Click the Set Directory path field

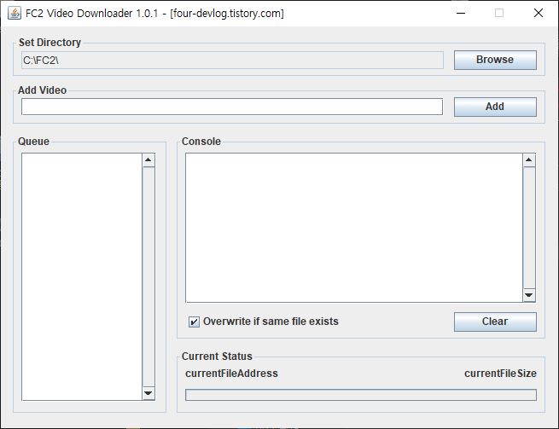click(x=232, y=61)
